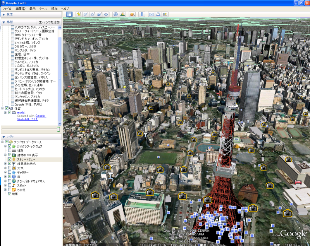310x246 pixels.
Task: Select the スポット layer row
Action: tap(21, 185)
